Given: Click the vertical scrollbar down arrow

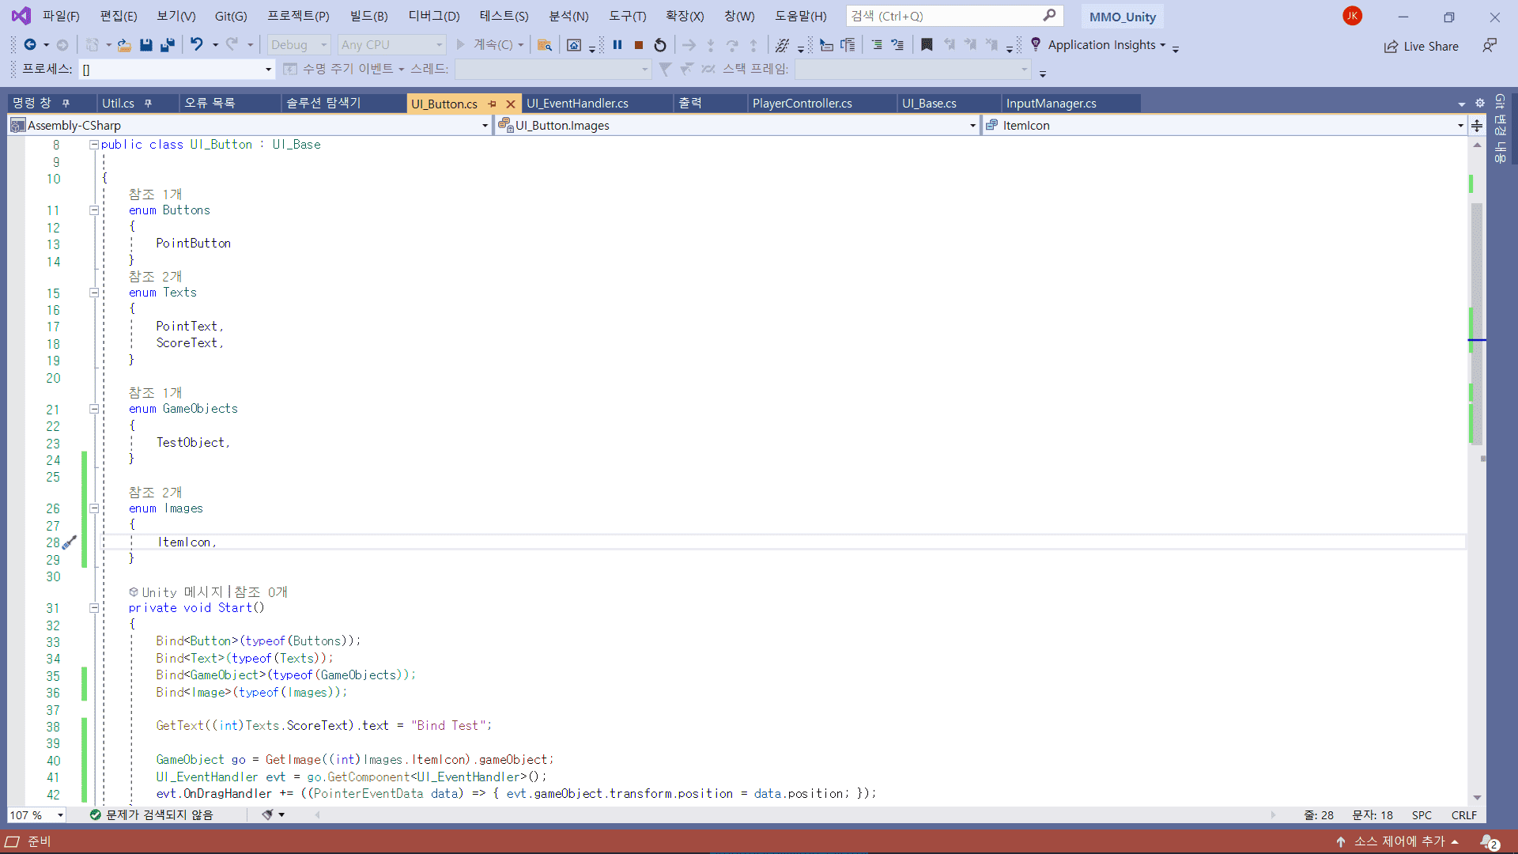Looking at the screenshot, I should coord(1477,798).
